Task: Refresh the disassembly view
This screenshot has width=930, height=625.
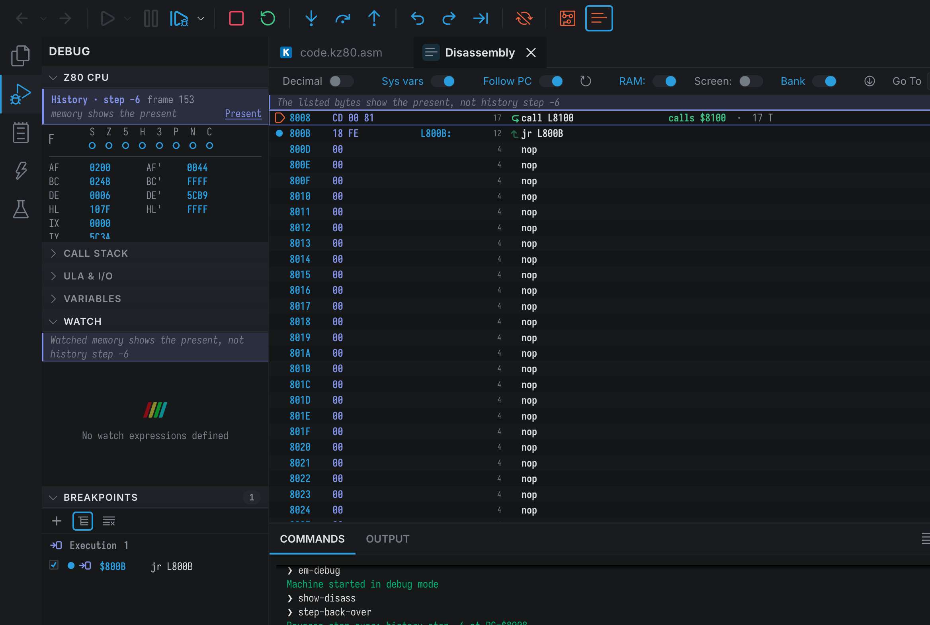Action: coord(585,81)
